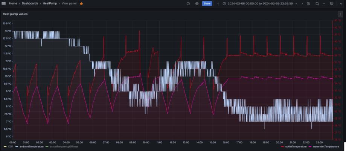Click the 03:00 x-axis label
Screen dimensions: 346x151
(53, 142)
